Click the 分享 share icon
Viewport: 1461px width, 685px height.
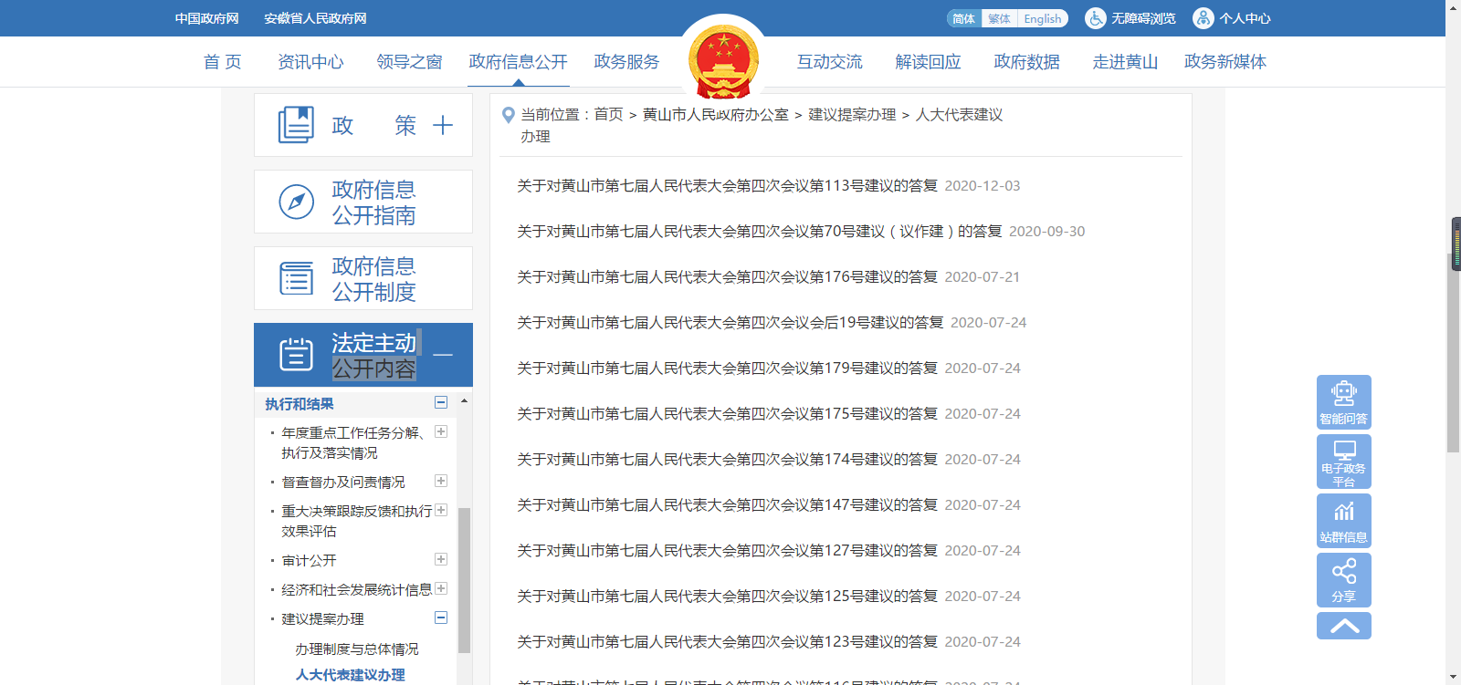[x=1343, y=573]
